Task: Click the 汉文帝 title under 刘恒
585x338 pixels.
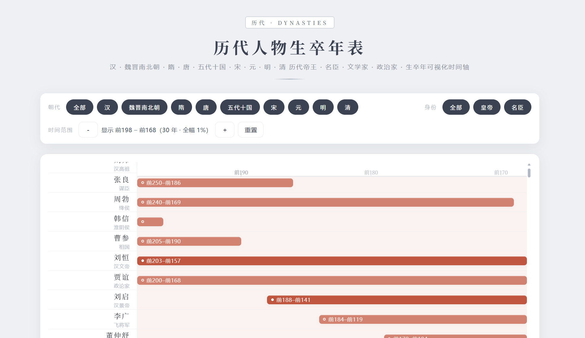Action: (122, 266)
